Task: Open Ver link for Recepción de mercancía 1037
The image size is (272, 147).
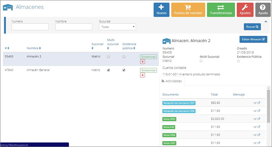Action: click(257, 103)
